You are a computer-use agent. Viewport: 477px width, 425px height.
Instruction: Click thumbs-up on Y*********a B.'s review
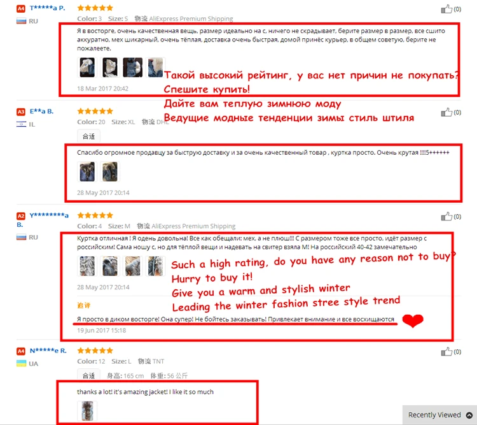pos(446,217)
